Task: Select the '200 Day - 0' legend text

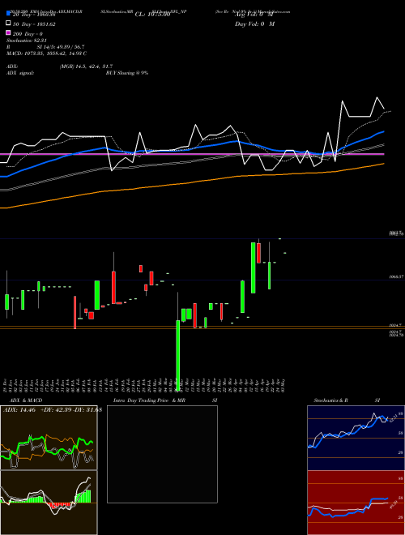Action: (28, 34)
